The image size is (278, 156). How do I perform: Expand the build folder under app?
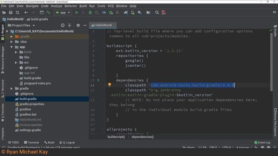[x=16, y=52]
